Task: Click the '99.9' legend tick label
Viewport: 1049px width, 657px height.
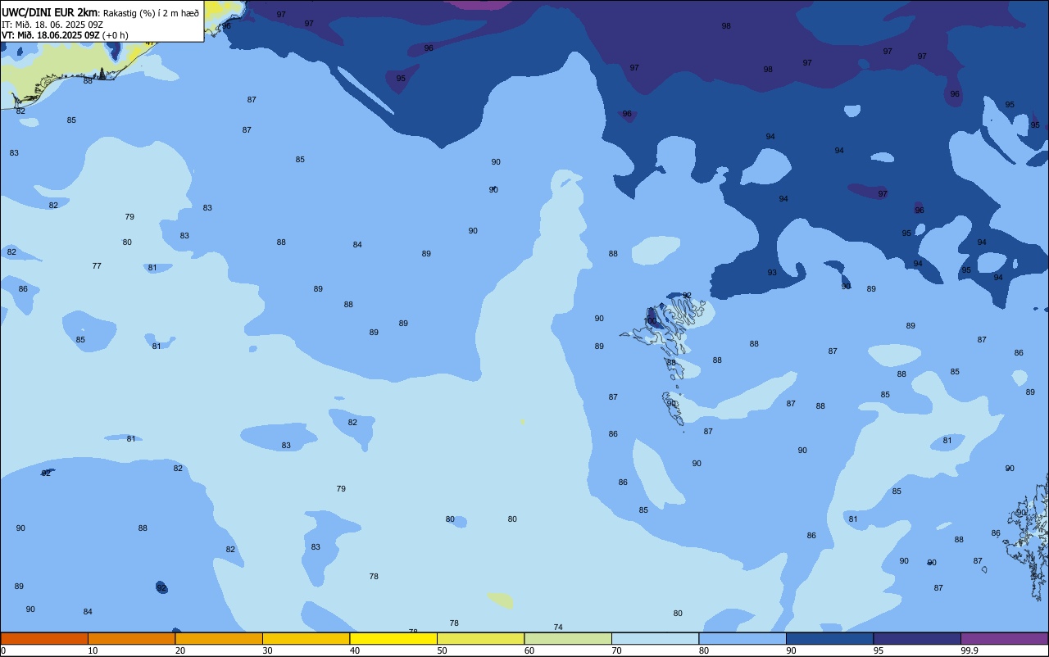Action: click(970, 650)
